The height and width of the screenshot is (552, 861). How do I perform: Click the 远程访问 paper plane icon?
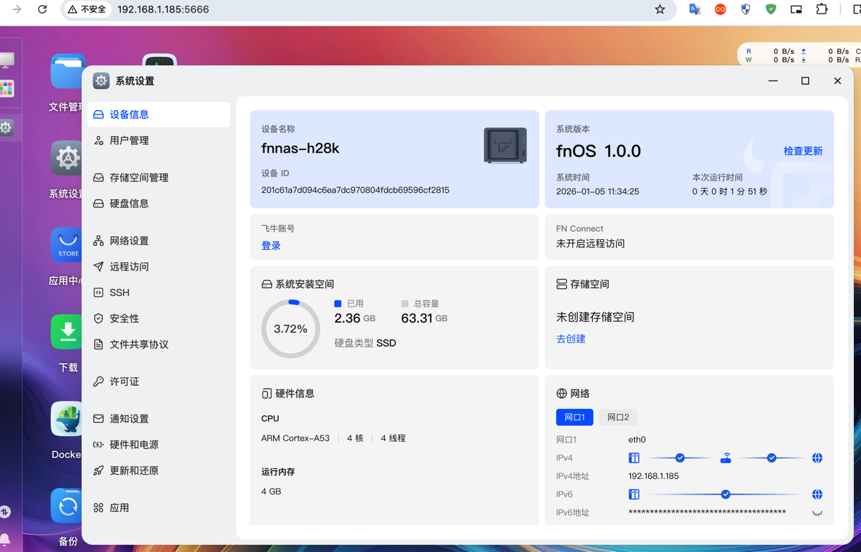(98, 267)
